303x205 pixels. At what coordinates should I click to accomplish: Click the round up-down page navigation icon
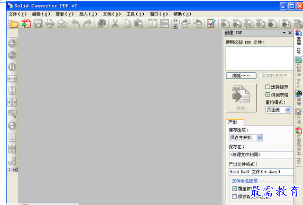coord(12,126)
